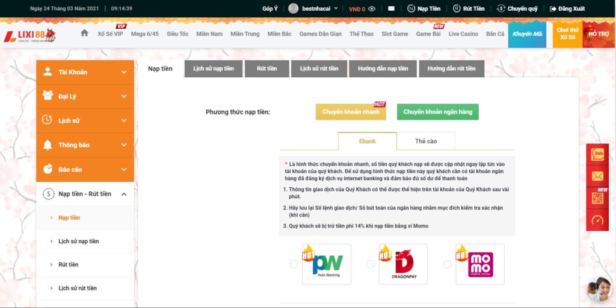The width and height of the screenshot is (616, 308).
Task: Open the Lịch sử nạp tiền tab
Action: 214,68
